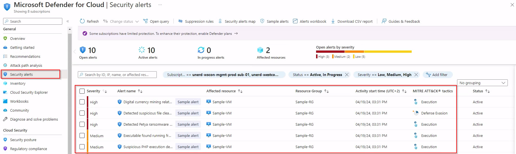
Task: Click the Refresh icon in toolbar
Action: (82, 21)
